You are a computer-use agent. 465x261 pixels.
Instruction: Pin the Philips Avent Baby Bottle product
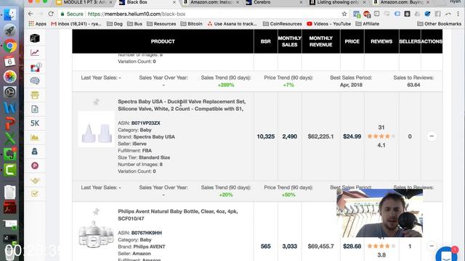click(96, 212)
